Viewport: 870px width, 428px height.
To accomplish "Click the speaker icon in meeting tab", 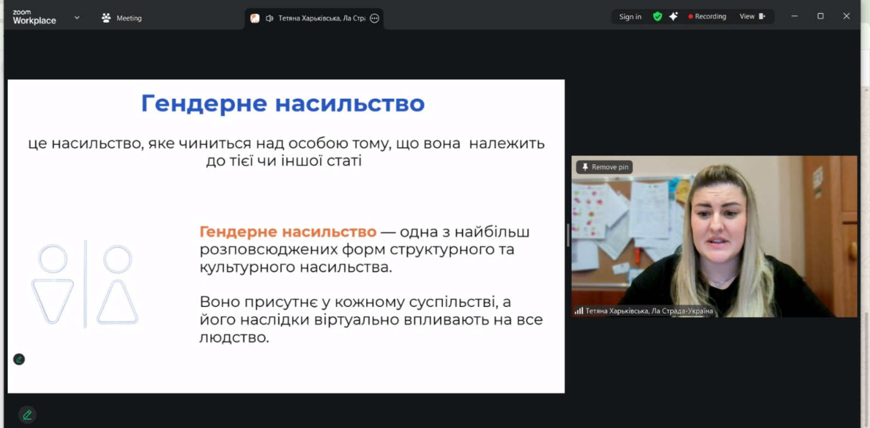I will (269, 18).
